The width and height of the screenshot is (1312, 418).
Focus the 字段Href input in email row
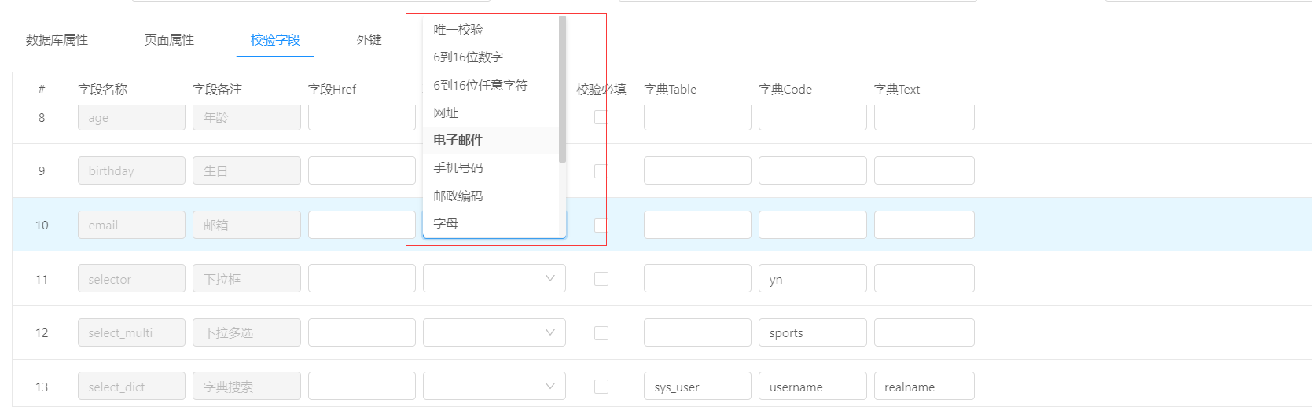[362, 225]
